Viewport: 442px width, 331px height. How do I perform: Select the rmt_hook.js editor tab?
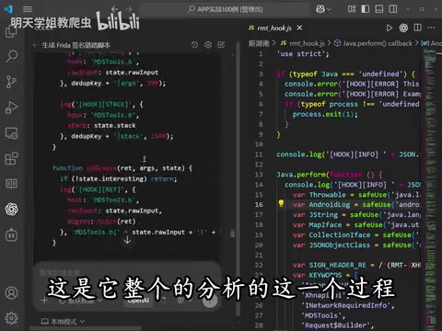tap(274, 29)
